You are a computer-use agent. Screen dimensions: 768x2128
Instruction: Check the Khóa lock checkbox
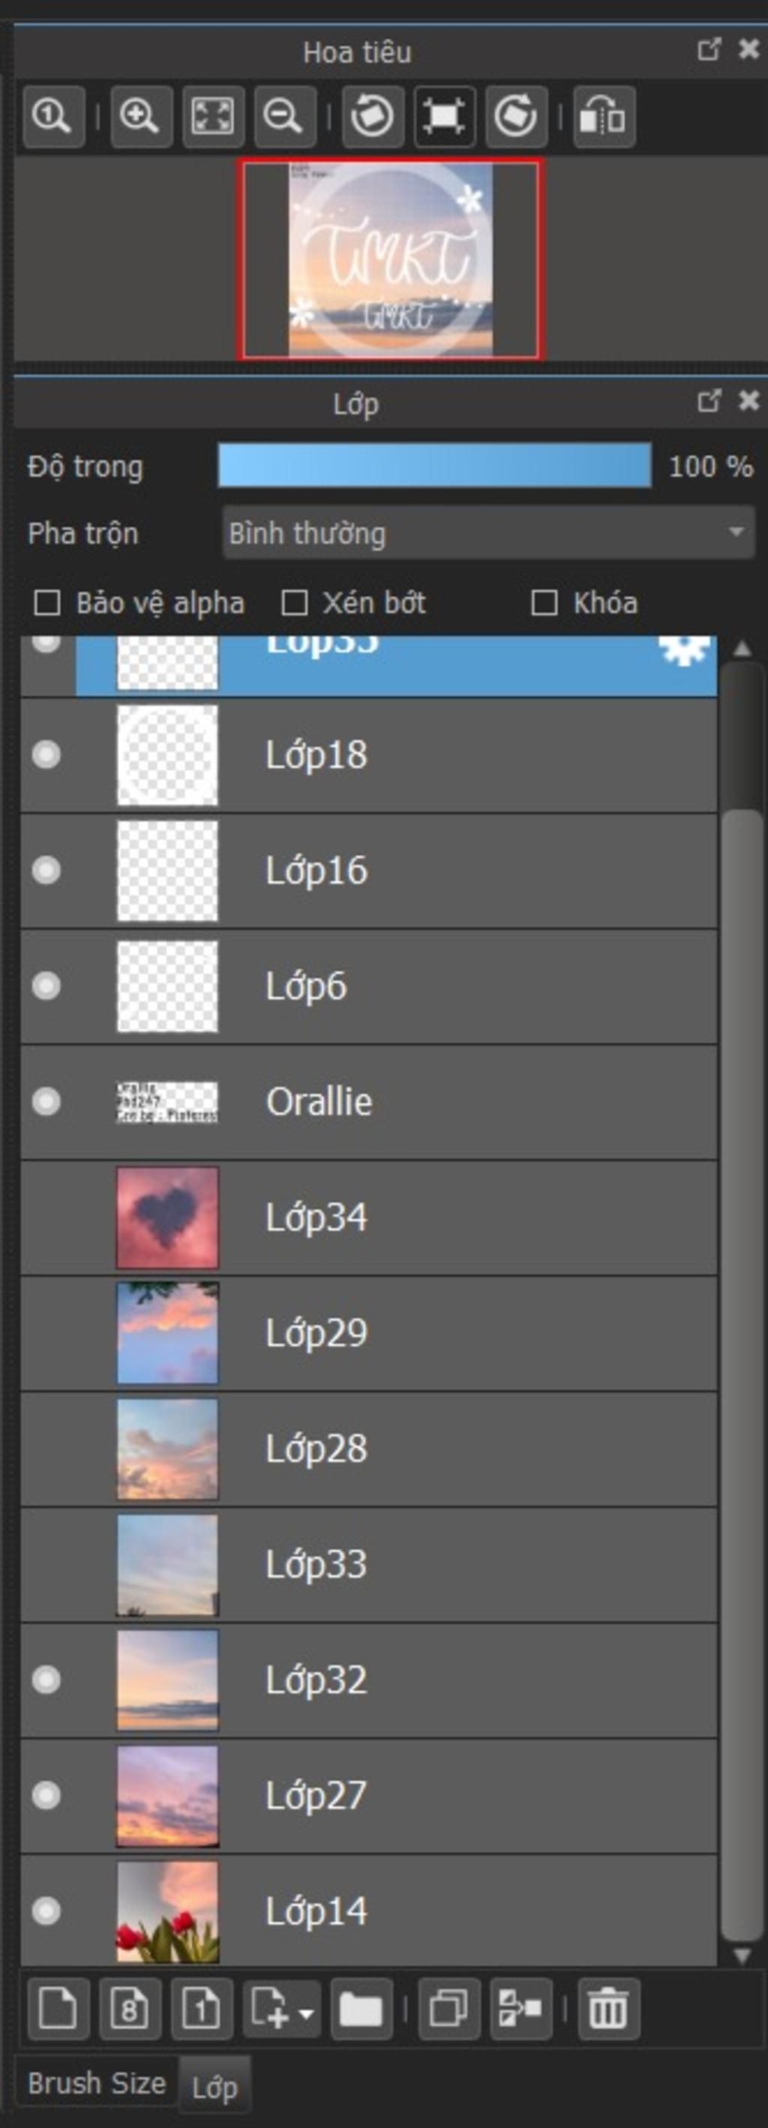tap(543, 603)
